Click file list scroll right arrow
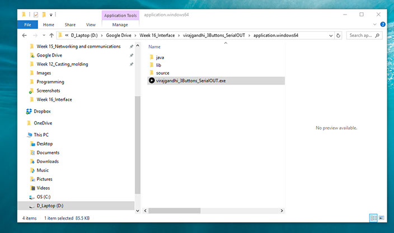 pyautogui.click(x=282, y=211)
